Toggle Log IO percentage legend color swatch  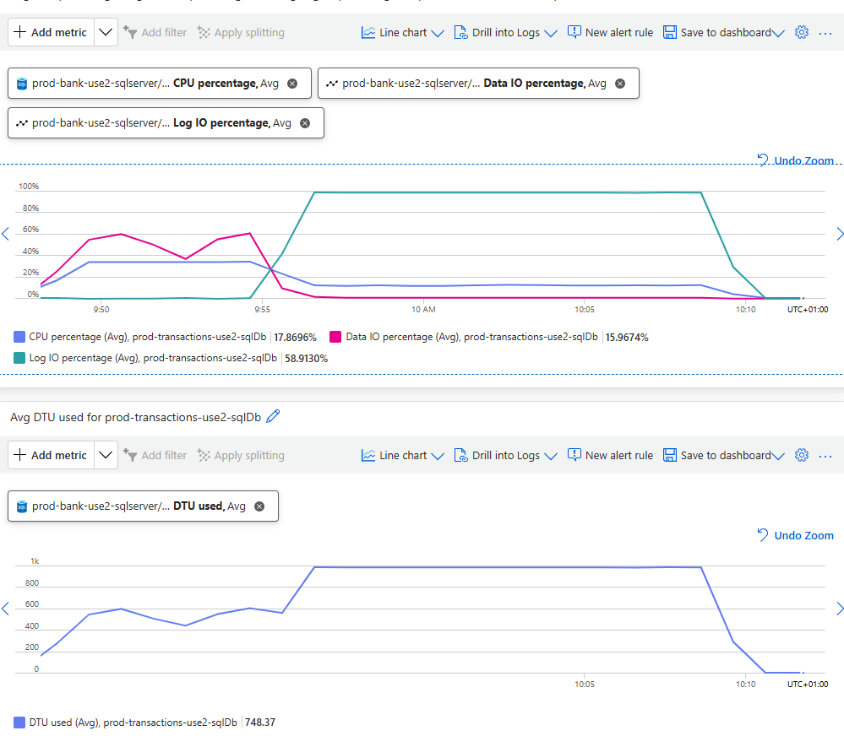[x=20, y=358]
